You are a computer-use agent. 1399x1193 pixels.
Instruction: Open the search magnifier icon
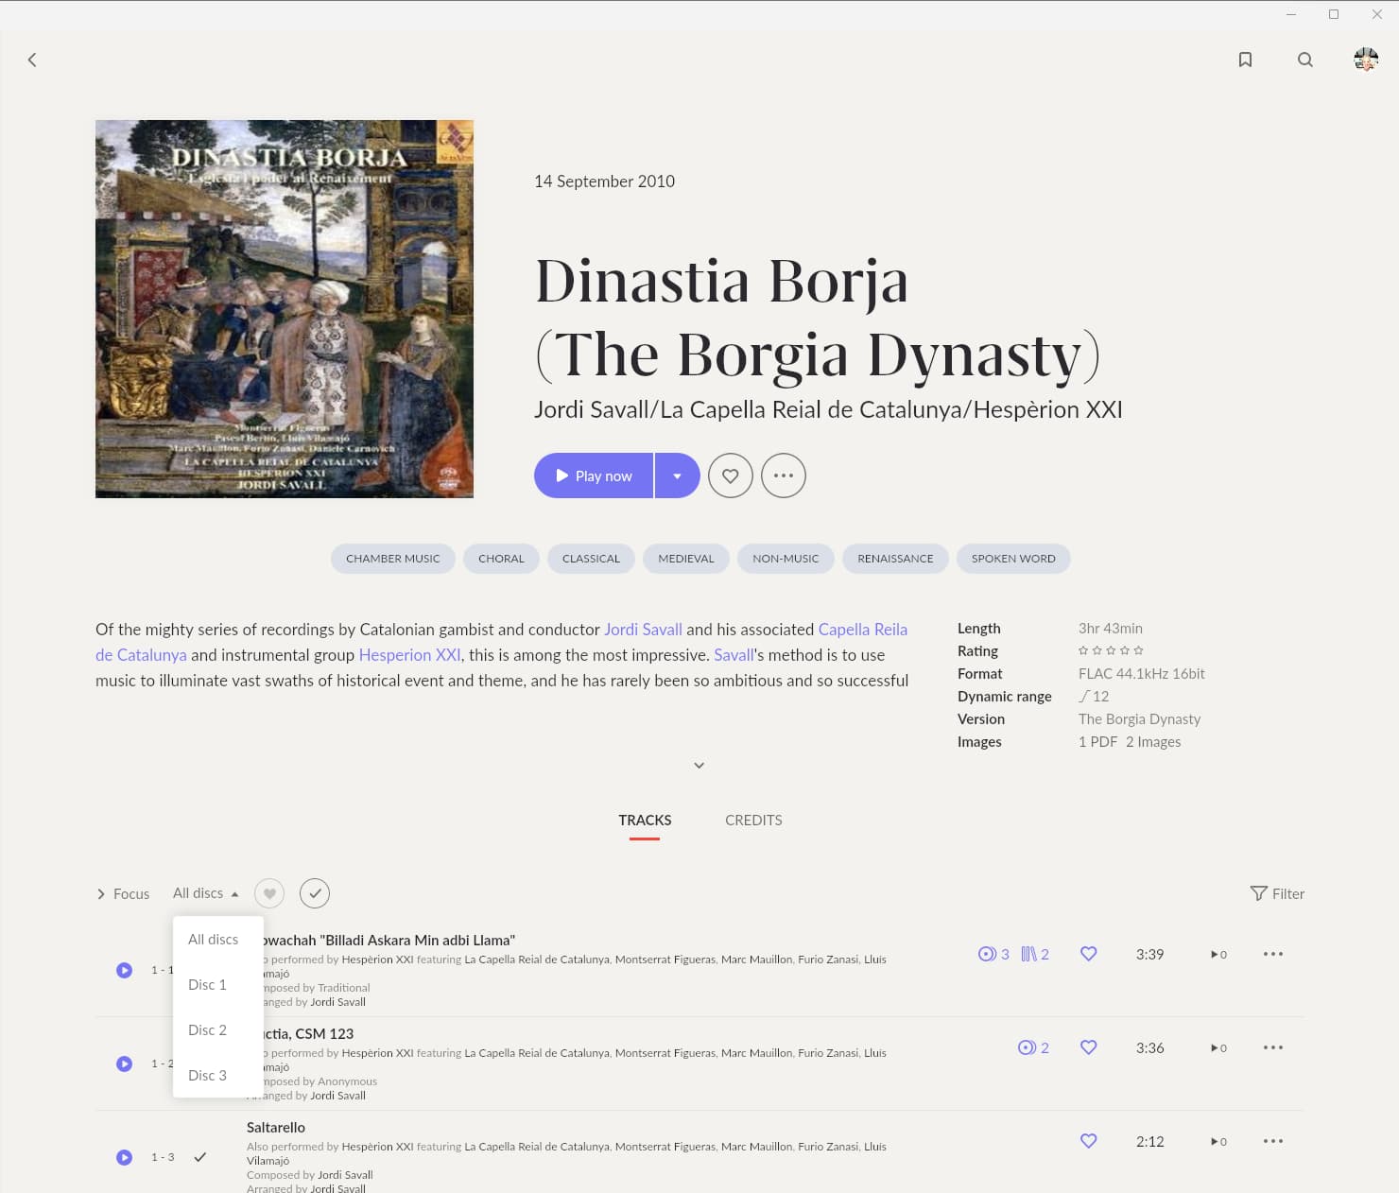1305,60
